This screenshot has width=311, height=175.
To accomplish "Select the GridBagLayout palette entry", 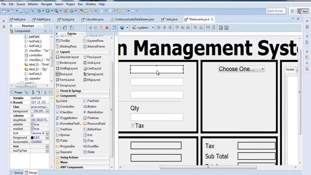I will [67, 69].
